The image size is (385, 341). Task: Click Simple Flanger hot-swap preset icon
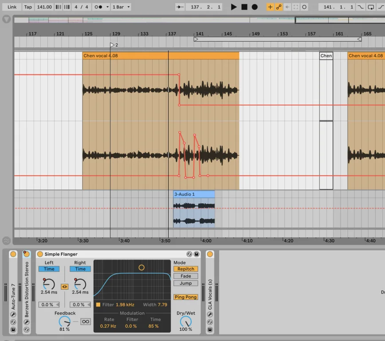coord(189,254)
